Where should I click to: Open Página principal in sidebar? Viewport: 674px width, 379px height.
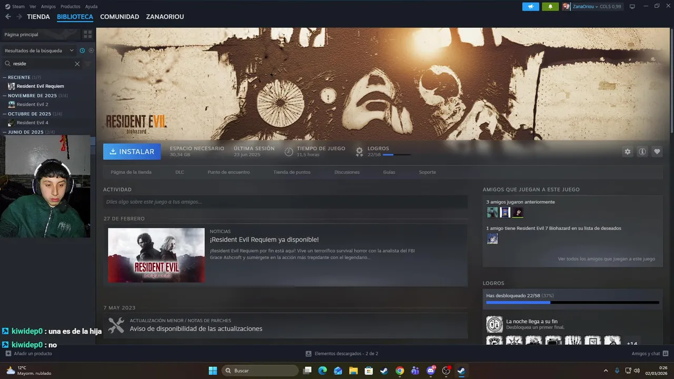click(41, 34)
